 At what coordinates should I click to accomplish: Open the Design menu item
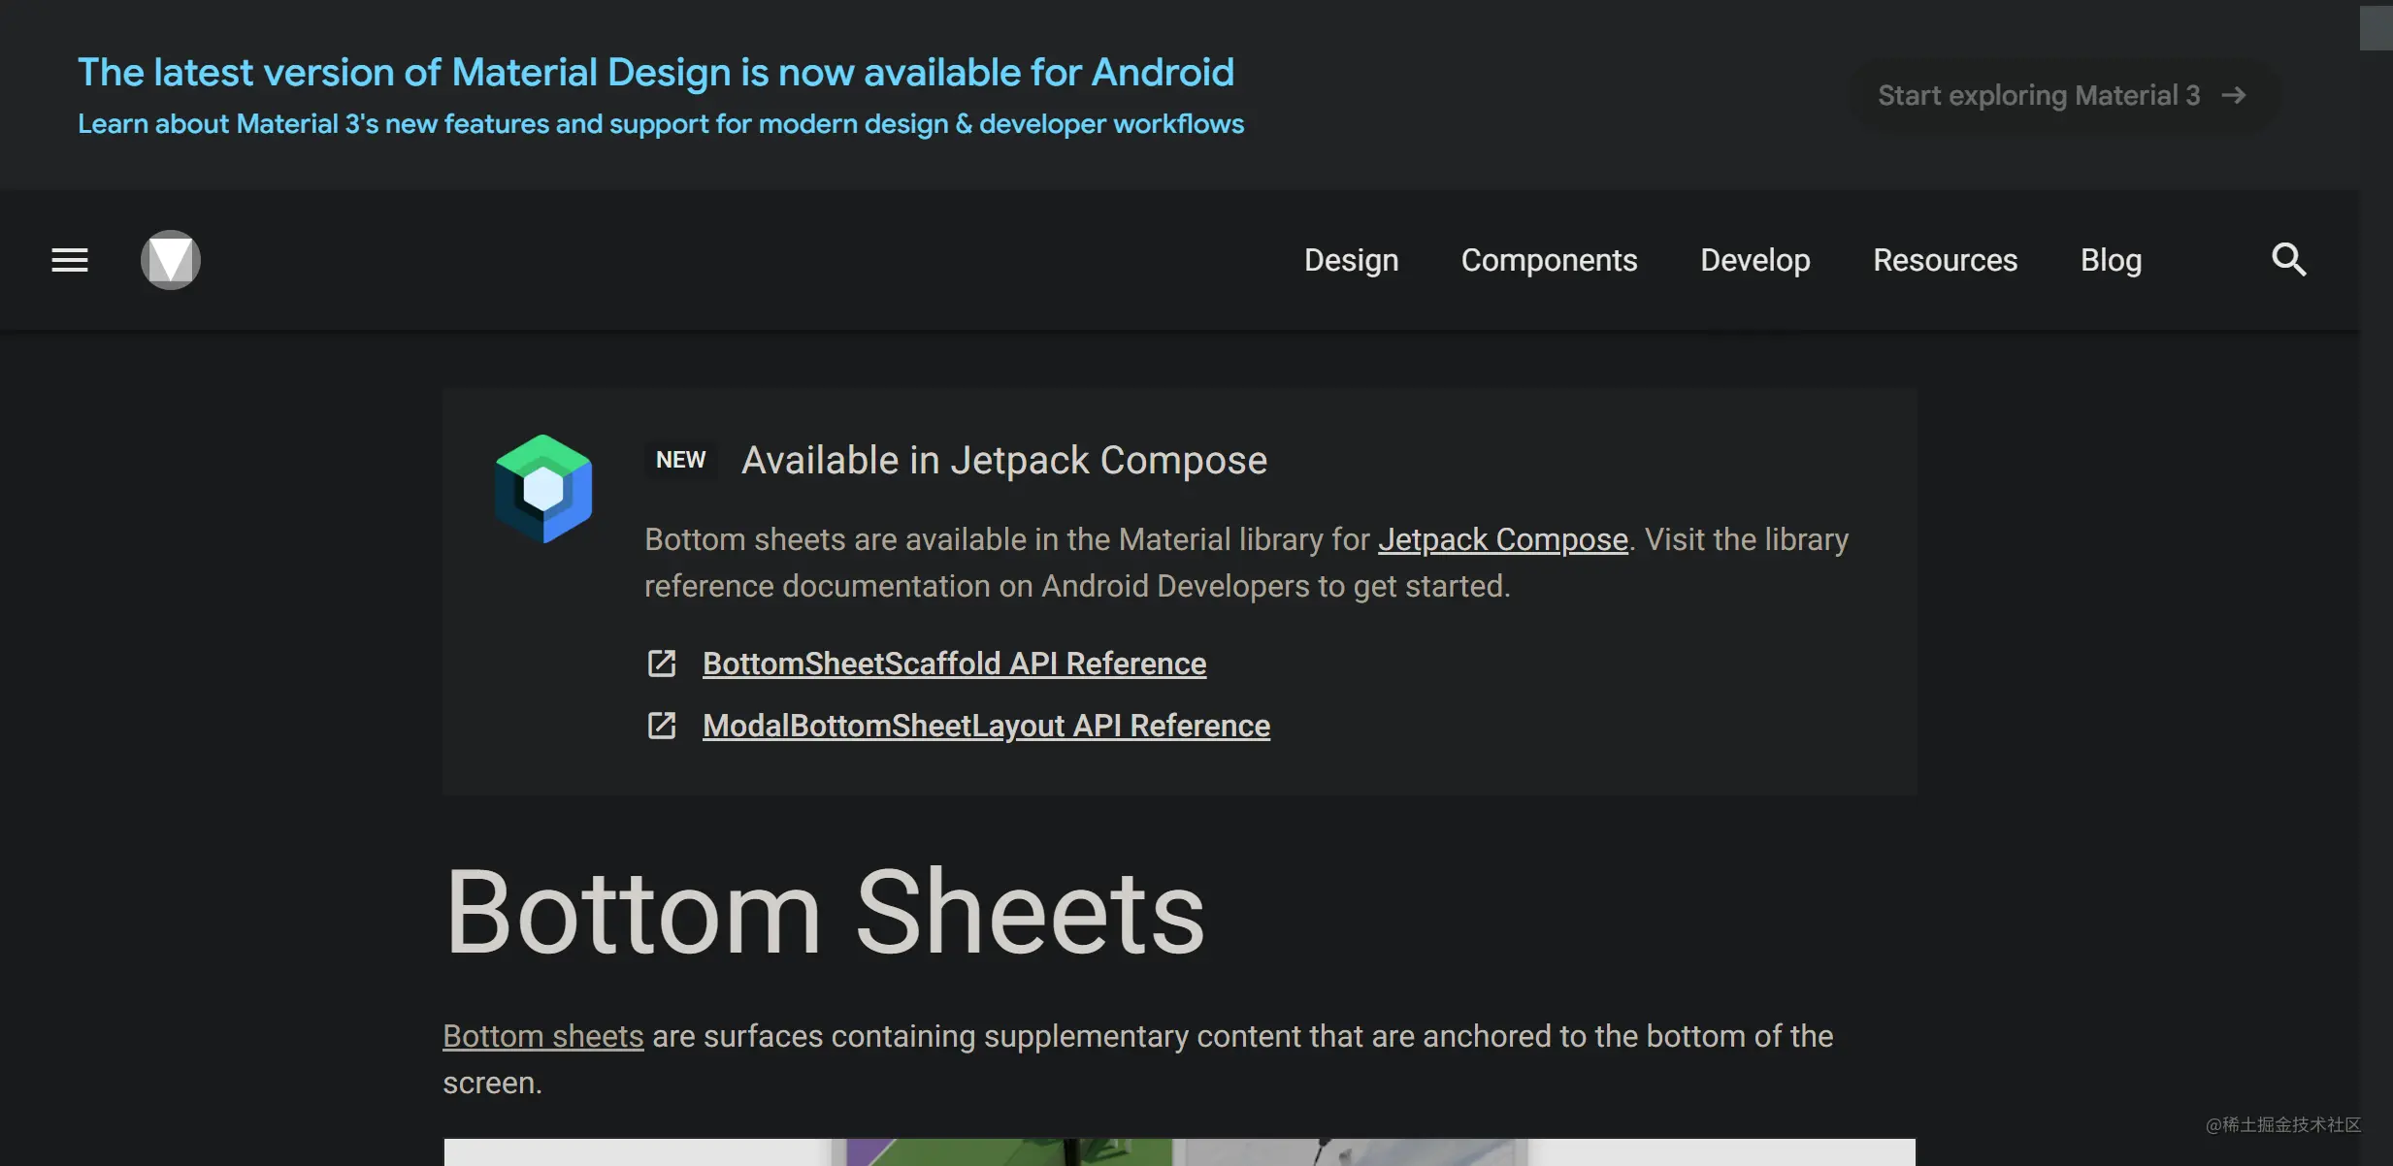[1351, 259]
